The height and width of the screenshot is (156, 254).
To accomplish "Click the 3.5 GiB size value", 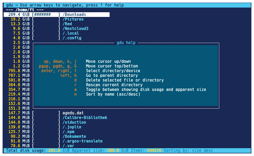I will [x=22, y=43].
